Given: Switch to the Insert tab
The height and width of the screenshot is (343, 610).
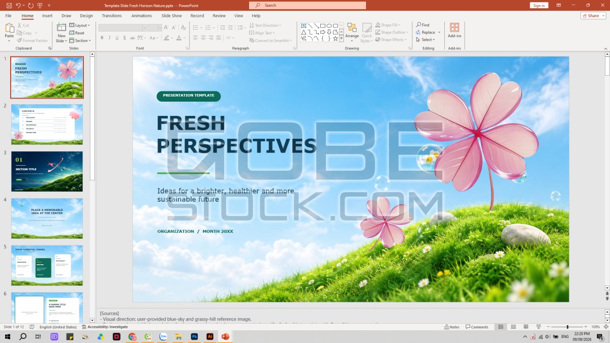Looking at the screenshot, I should [x=47, y=16].
